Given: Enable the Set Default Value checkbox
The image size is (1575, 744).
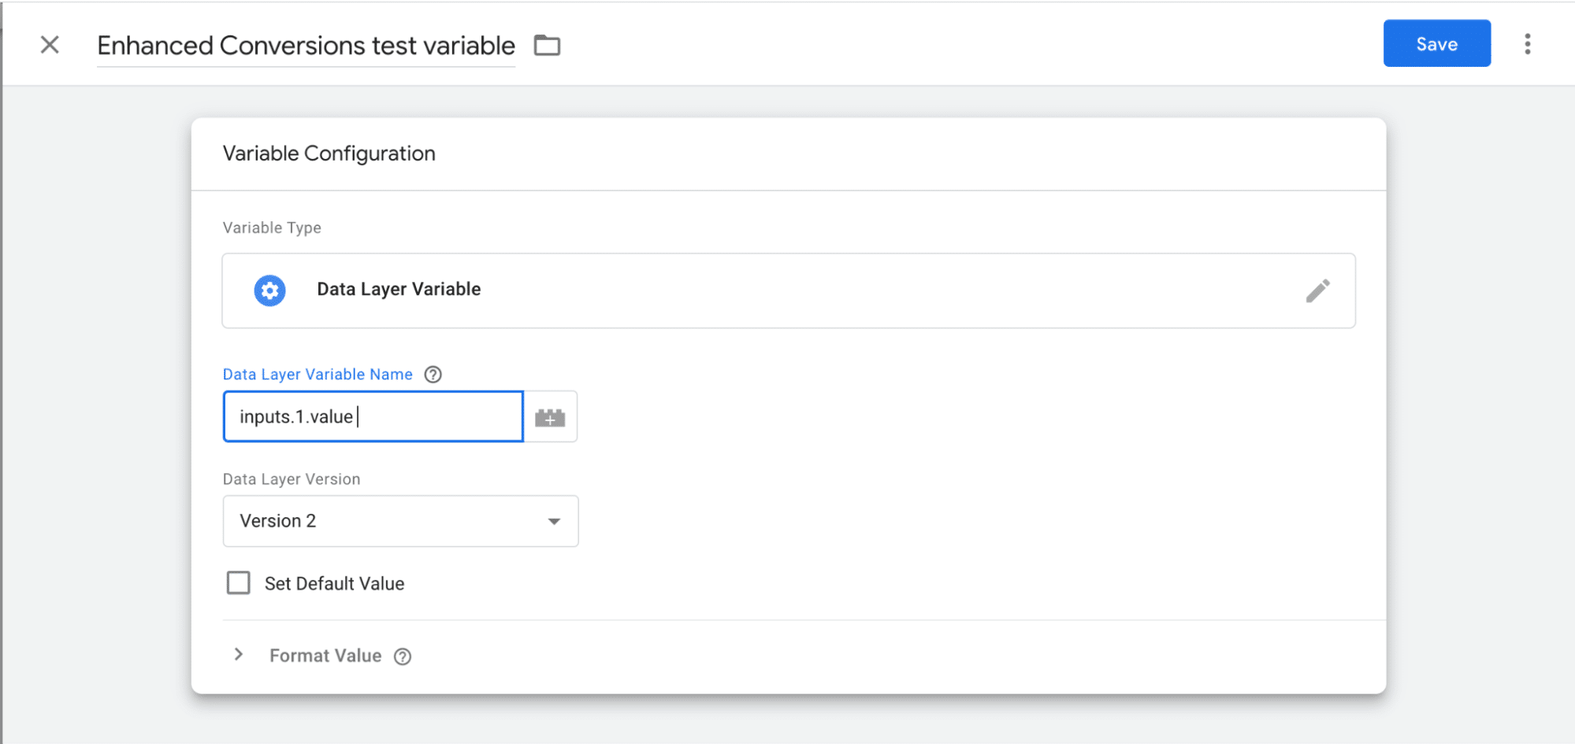Looking at the screenshot, I should (238, 583).
